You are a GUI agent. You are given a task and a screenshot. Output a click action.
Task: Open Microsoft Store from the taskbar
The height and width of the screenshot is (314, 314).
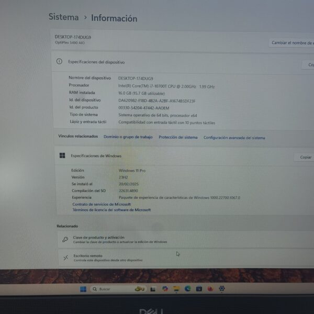199,289
